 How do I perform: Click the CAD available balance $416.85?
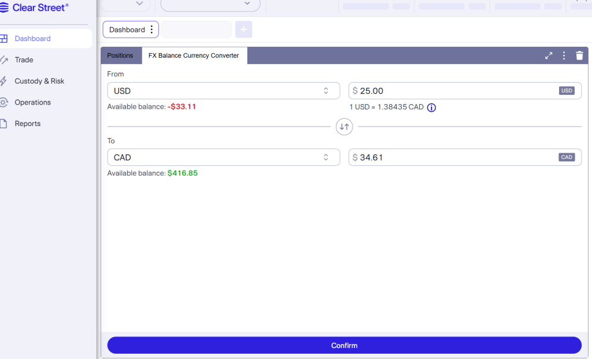[182, 173]
